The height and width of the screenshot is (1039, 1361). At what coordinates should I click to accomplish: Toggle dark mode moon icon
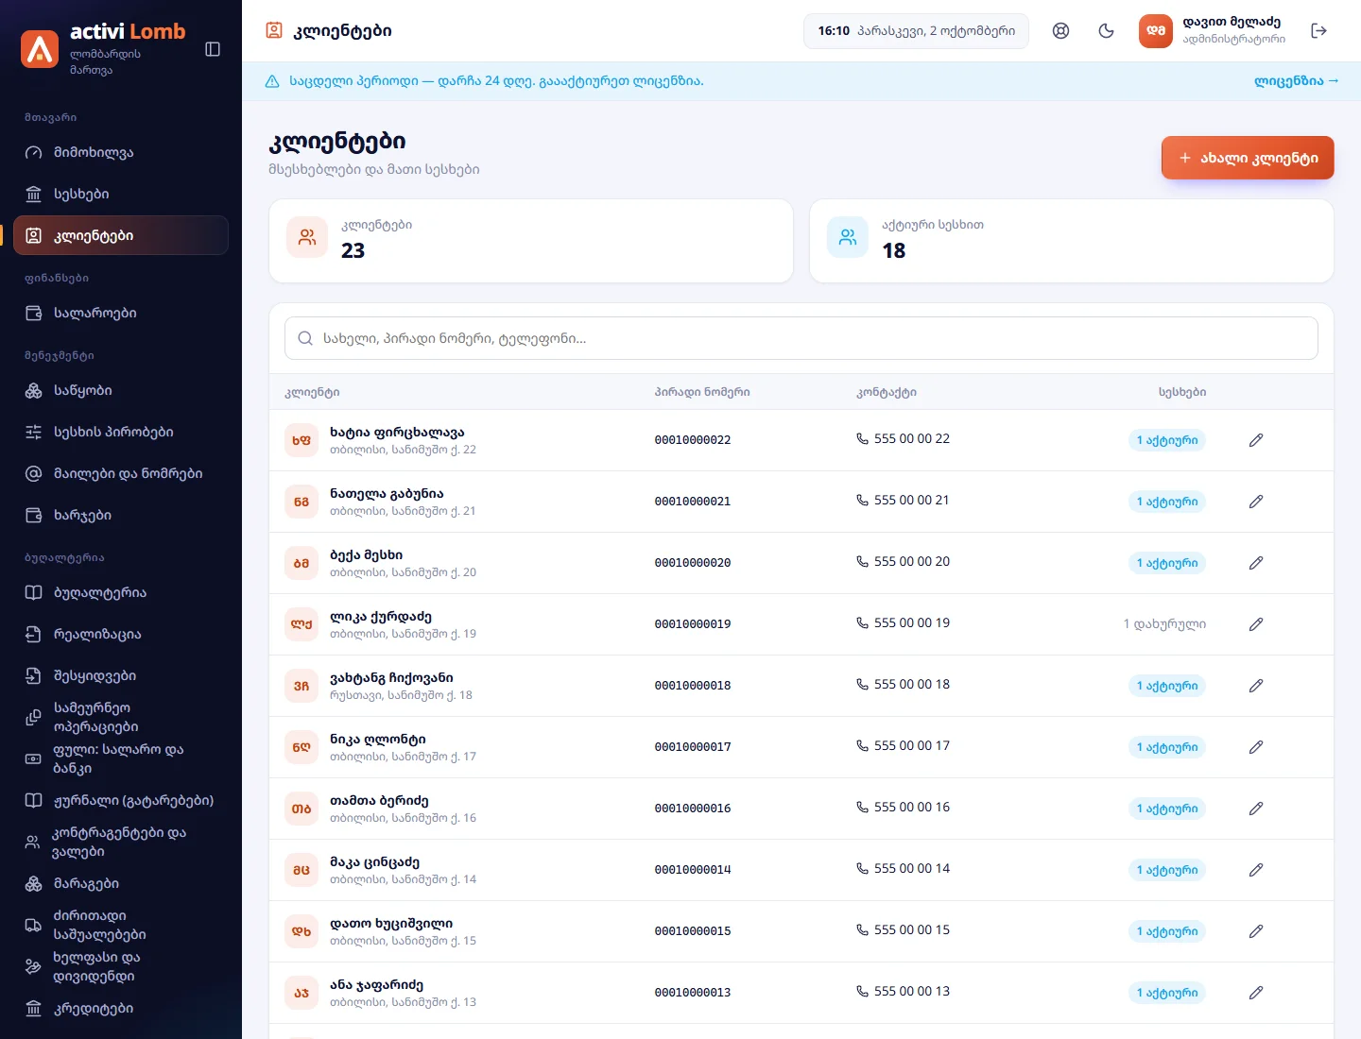pos(1107,31)
